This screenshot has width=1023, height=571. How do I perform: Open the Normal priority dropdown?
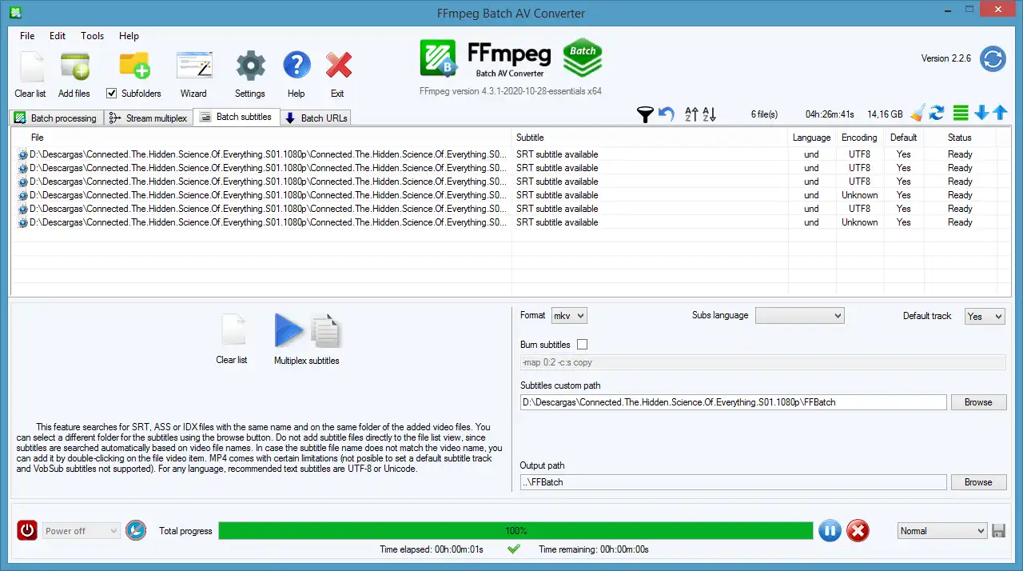click(942, 531)
